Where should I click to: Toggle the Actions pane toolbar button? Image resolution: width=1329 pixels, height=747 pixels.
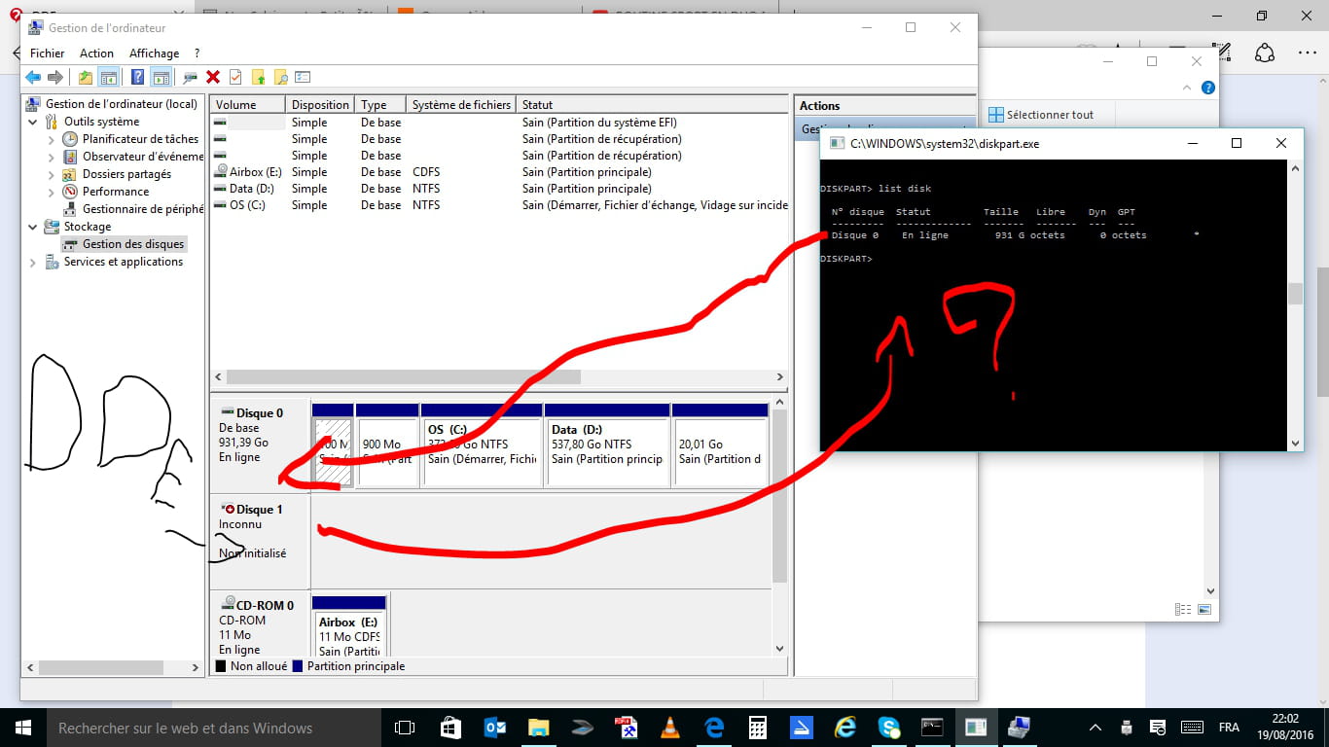162,78
